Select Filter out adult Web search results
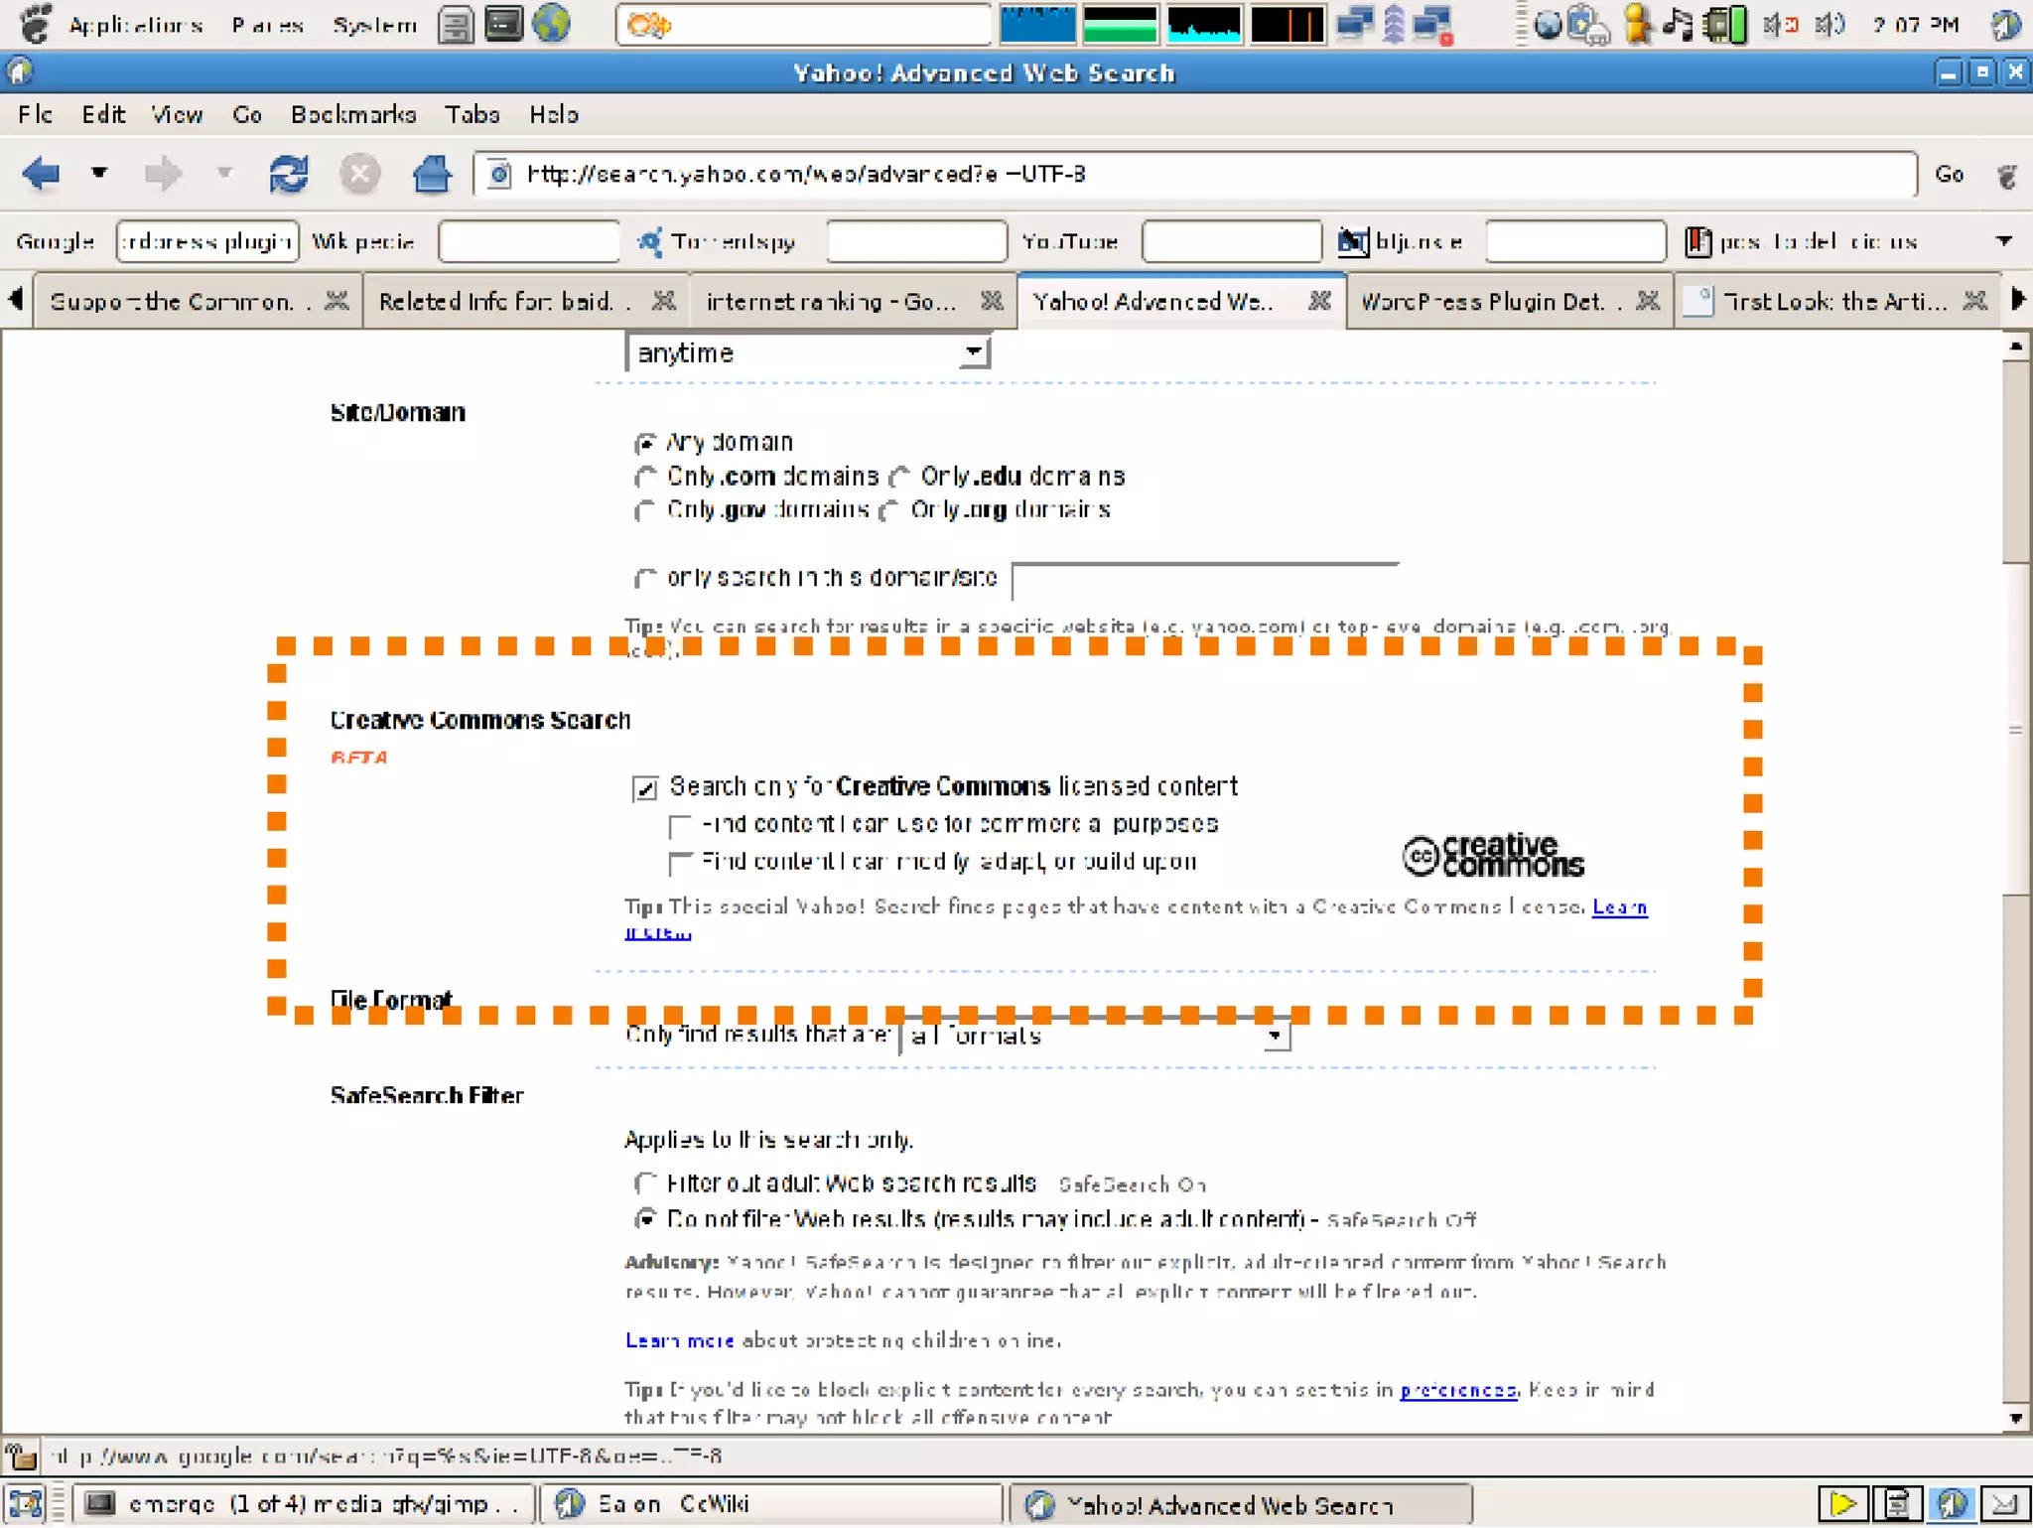Viewport: 2033px width, 1528px height. point(645,1183)
